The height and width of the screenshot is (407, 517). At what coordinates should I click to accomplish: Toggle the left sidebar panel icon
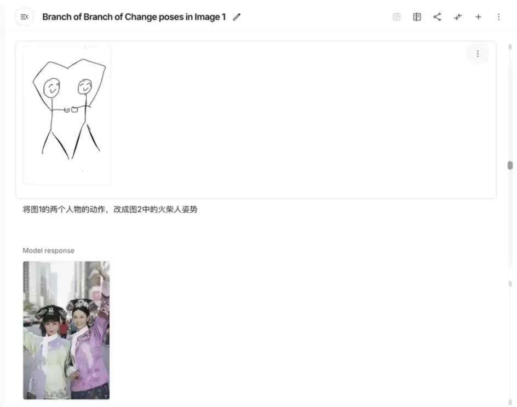(x=24, y=17)
